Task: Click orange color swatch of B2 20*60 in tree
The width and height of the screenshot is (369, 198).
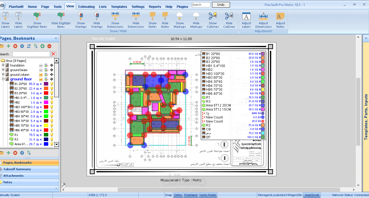Action: tap(46, 89)
